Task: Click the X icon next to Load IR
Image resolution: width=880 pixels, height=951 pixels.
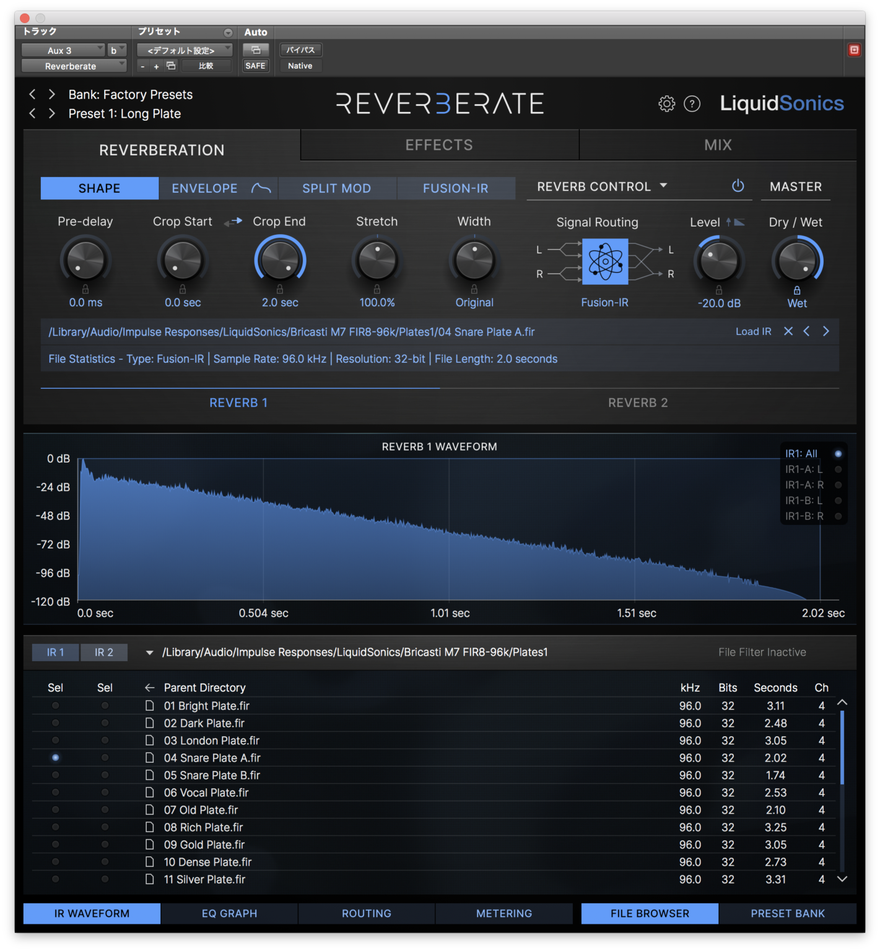Action: (x=788, y=331)
